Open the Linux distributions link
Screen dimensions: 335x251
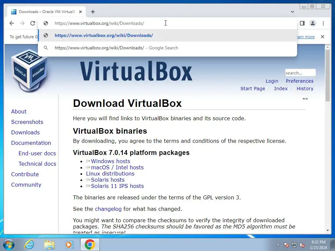(110, 174)
